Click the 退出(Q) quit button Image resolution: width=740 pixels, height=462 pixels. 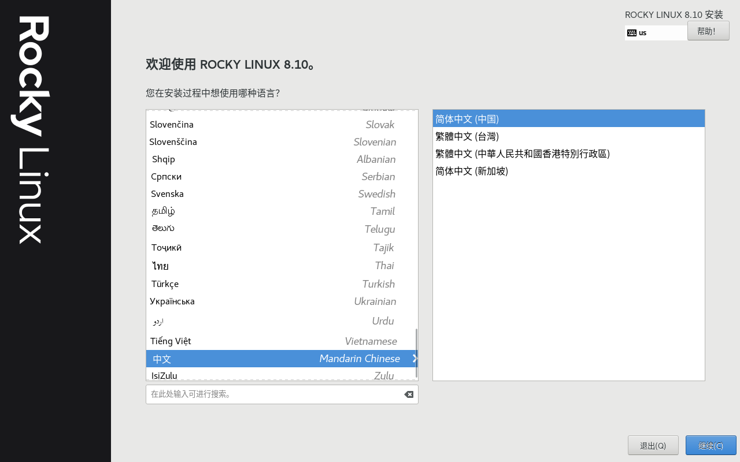point(653,445)
